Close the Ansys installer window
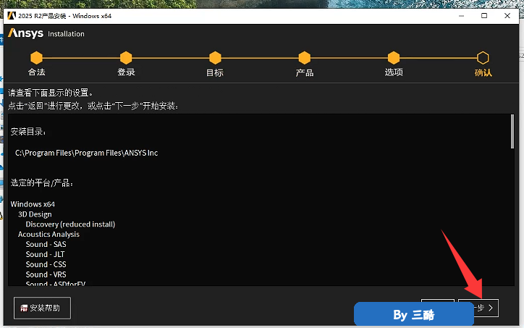 point(507,16)
